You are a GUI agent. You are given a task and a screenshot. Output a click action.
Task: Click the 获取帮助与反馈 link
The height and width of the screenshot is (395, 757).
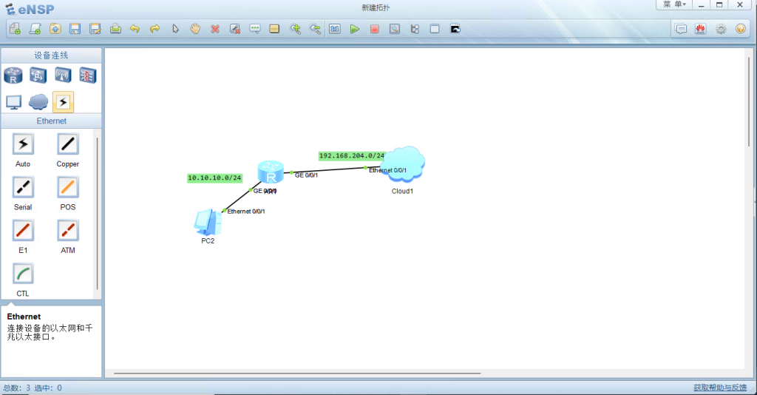(719, 388)
